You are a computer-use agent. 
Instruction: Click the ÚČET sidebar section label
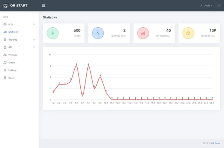pyautogui.click(x=6, y=17)
